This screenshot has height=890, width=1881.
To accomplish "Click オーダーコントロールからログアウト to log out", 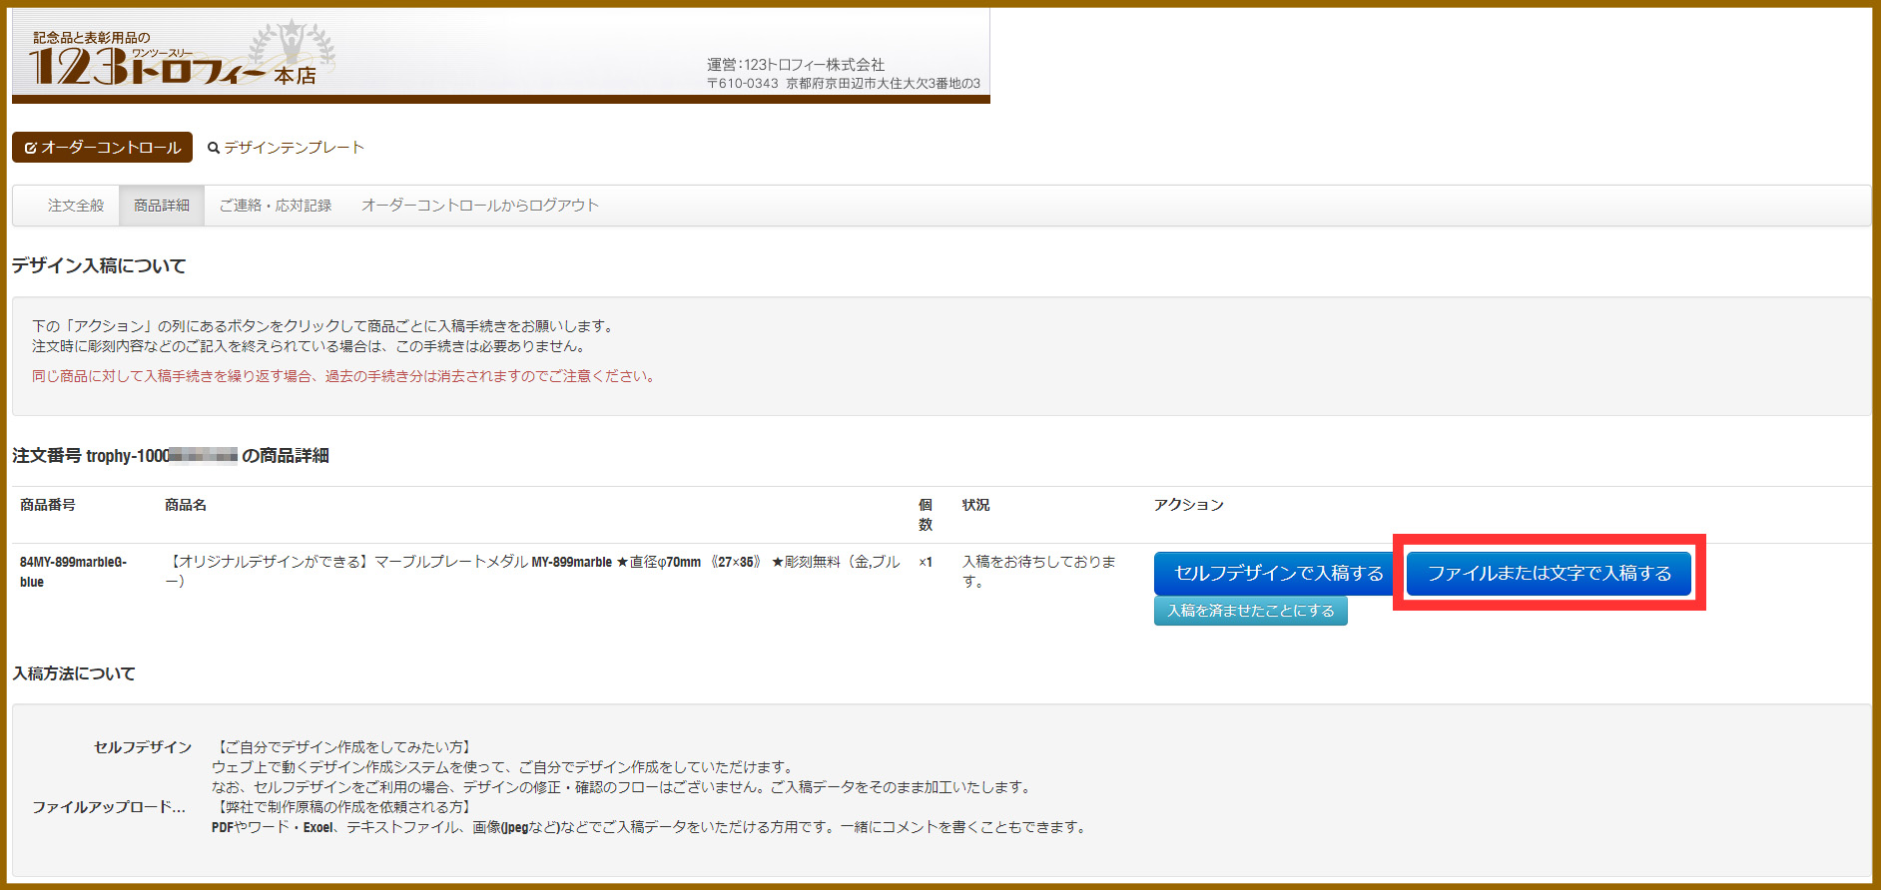I will pyautogui.click(x=480, y=206).
